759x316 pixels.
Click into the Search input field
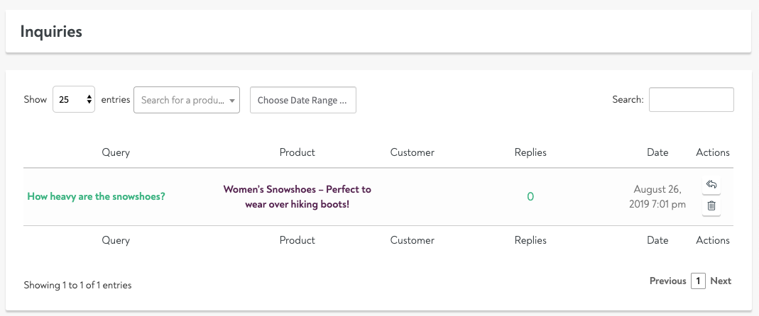[x=691, y=100]
